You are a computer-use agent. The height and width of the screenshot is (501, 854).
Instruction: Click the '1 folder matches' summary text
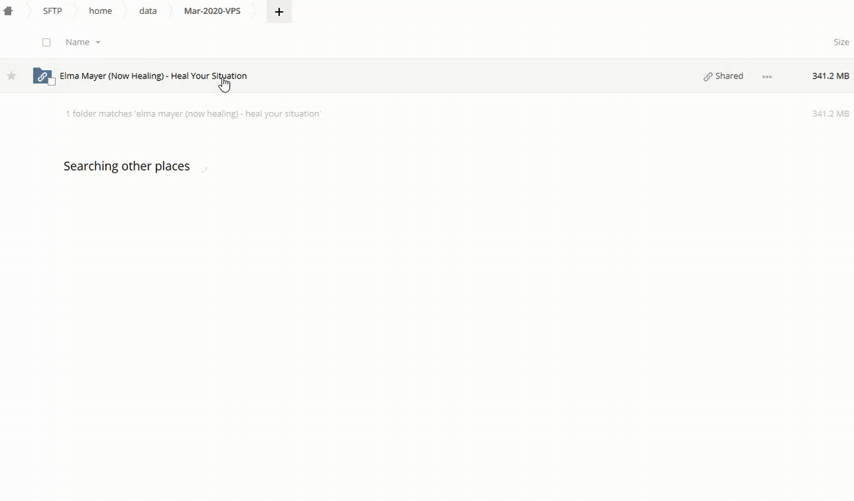pyautogui.click(x=193, y=113)
